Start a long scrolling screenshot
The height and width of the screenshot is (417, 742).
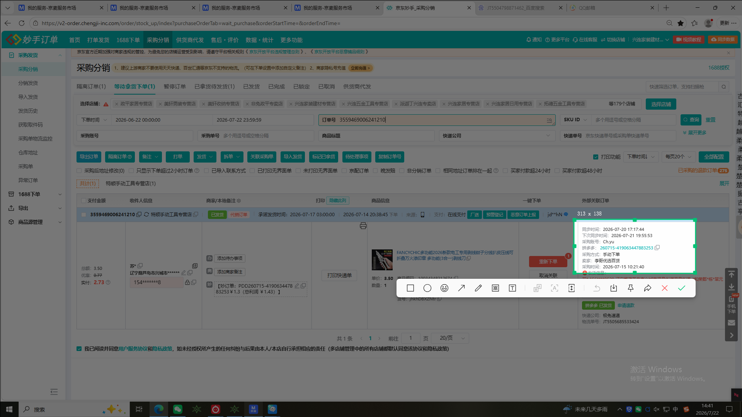point(572,288)
